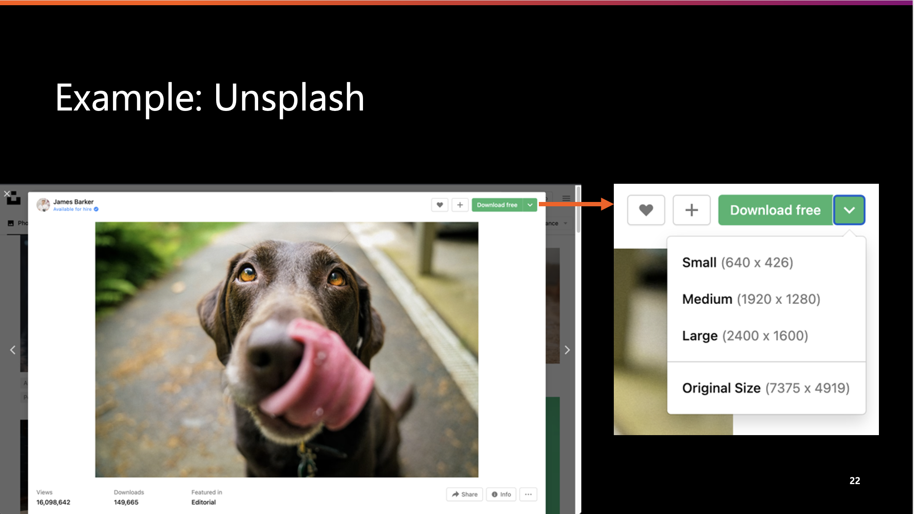Choose Original Size (7375 x 4919) option
The width and height of the screenshot is (914, 514).
[x=765, y=388]
